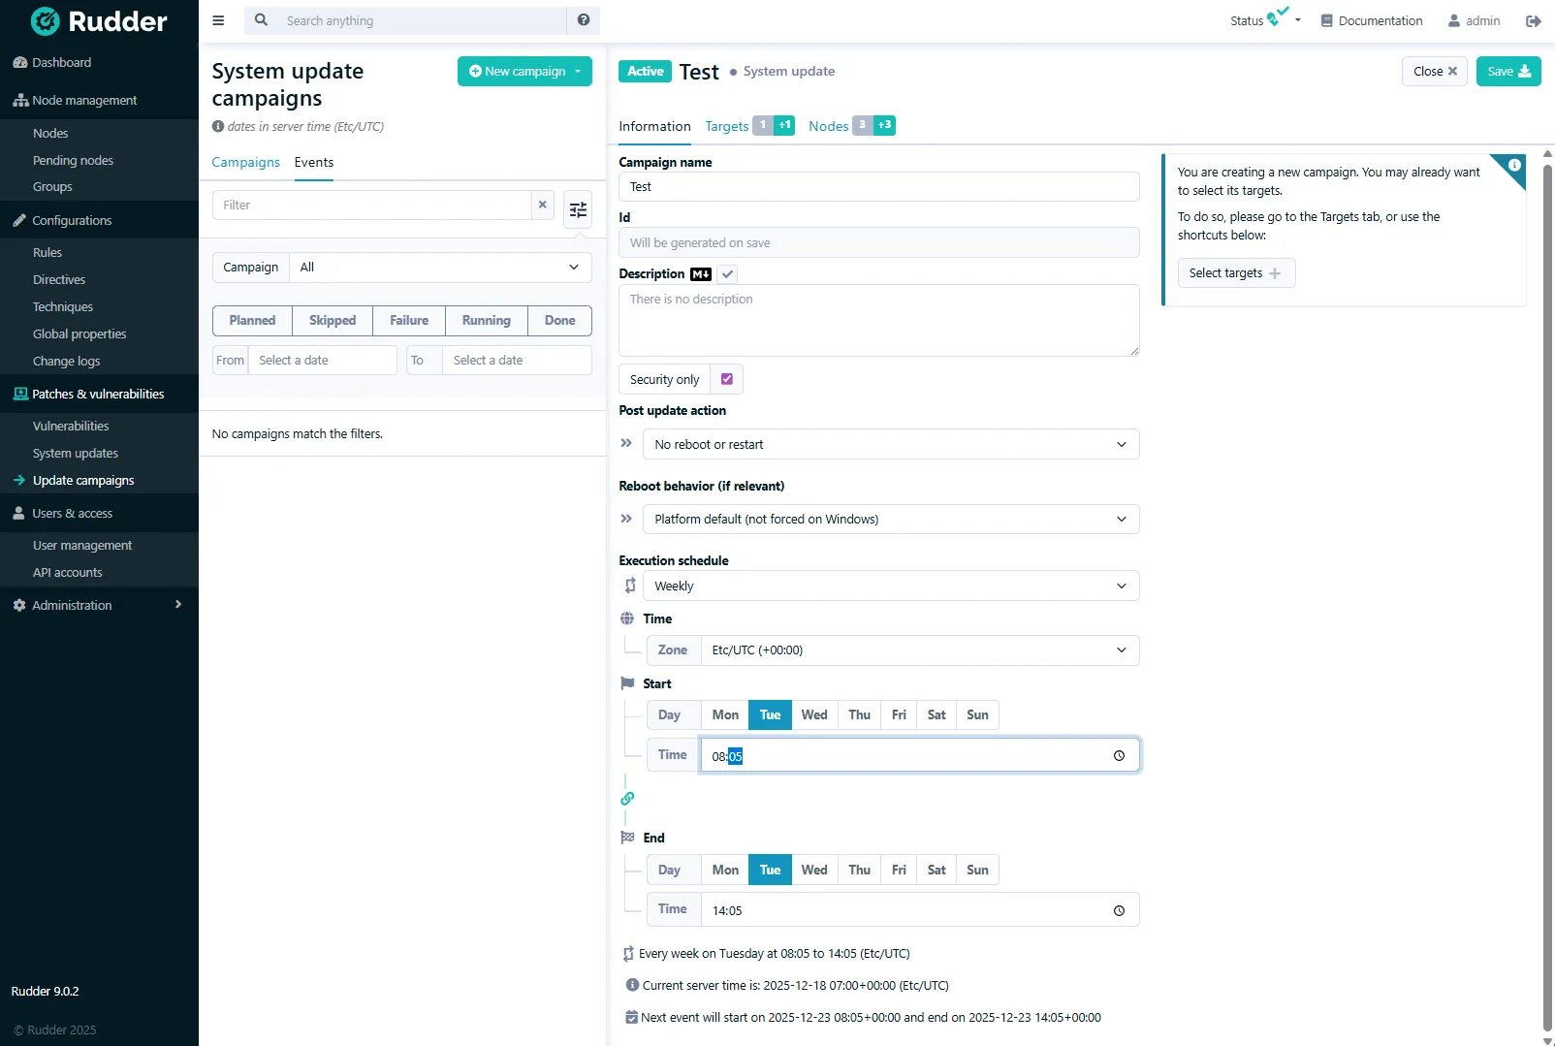Screen dimensions: 1555x1046
Task: Click the Select targets button
Action: point(1235,273)
